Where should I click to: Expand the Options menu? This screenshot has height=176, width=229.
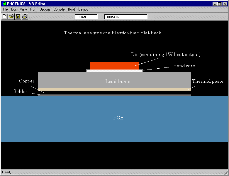(45, 9)
